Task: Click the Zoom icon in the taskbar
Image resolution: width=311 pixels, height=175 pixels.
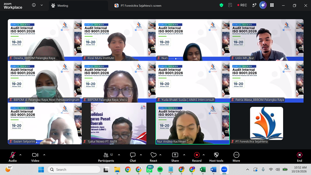Action: (x=224, y=169)
